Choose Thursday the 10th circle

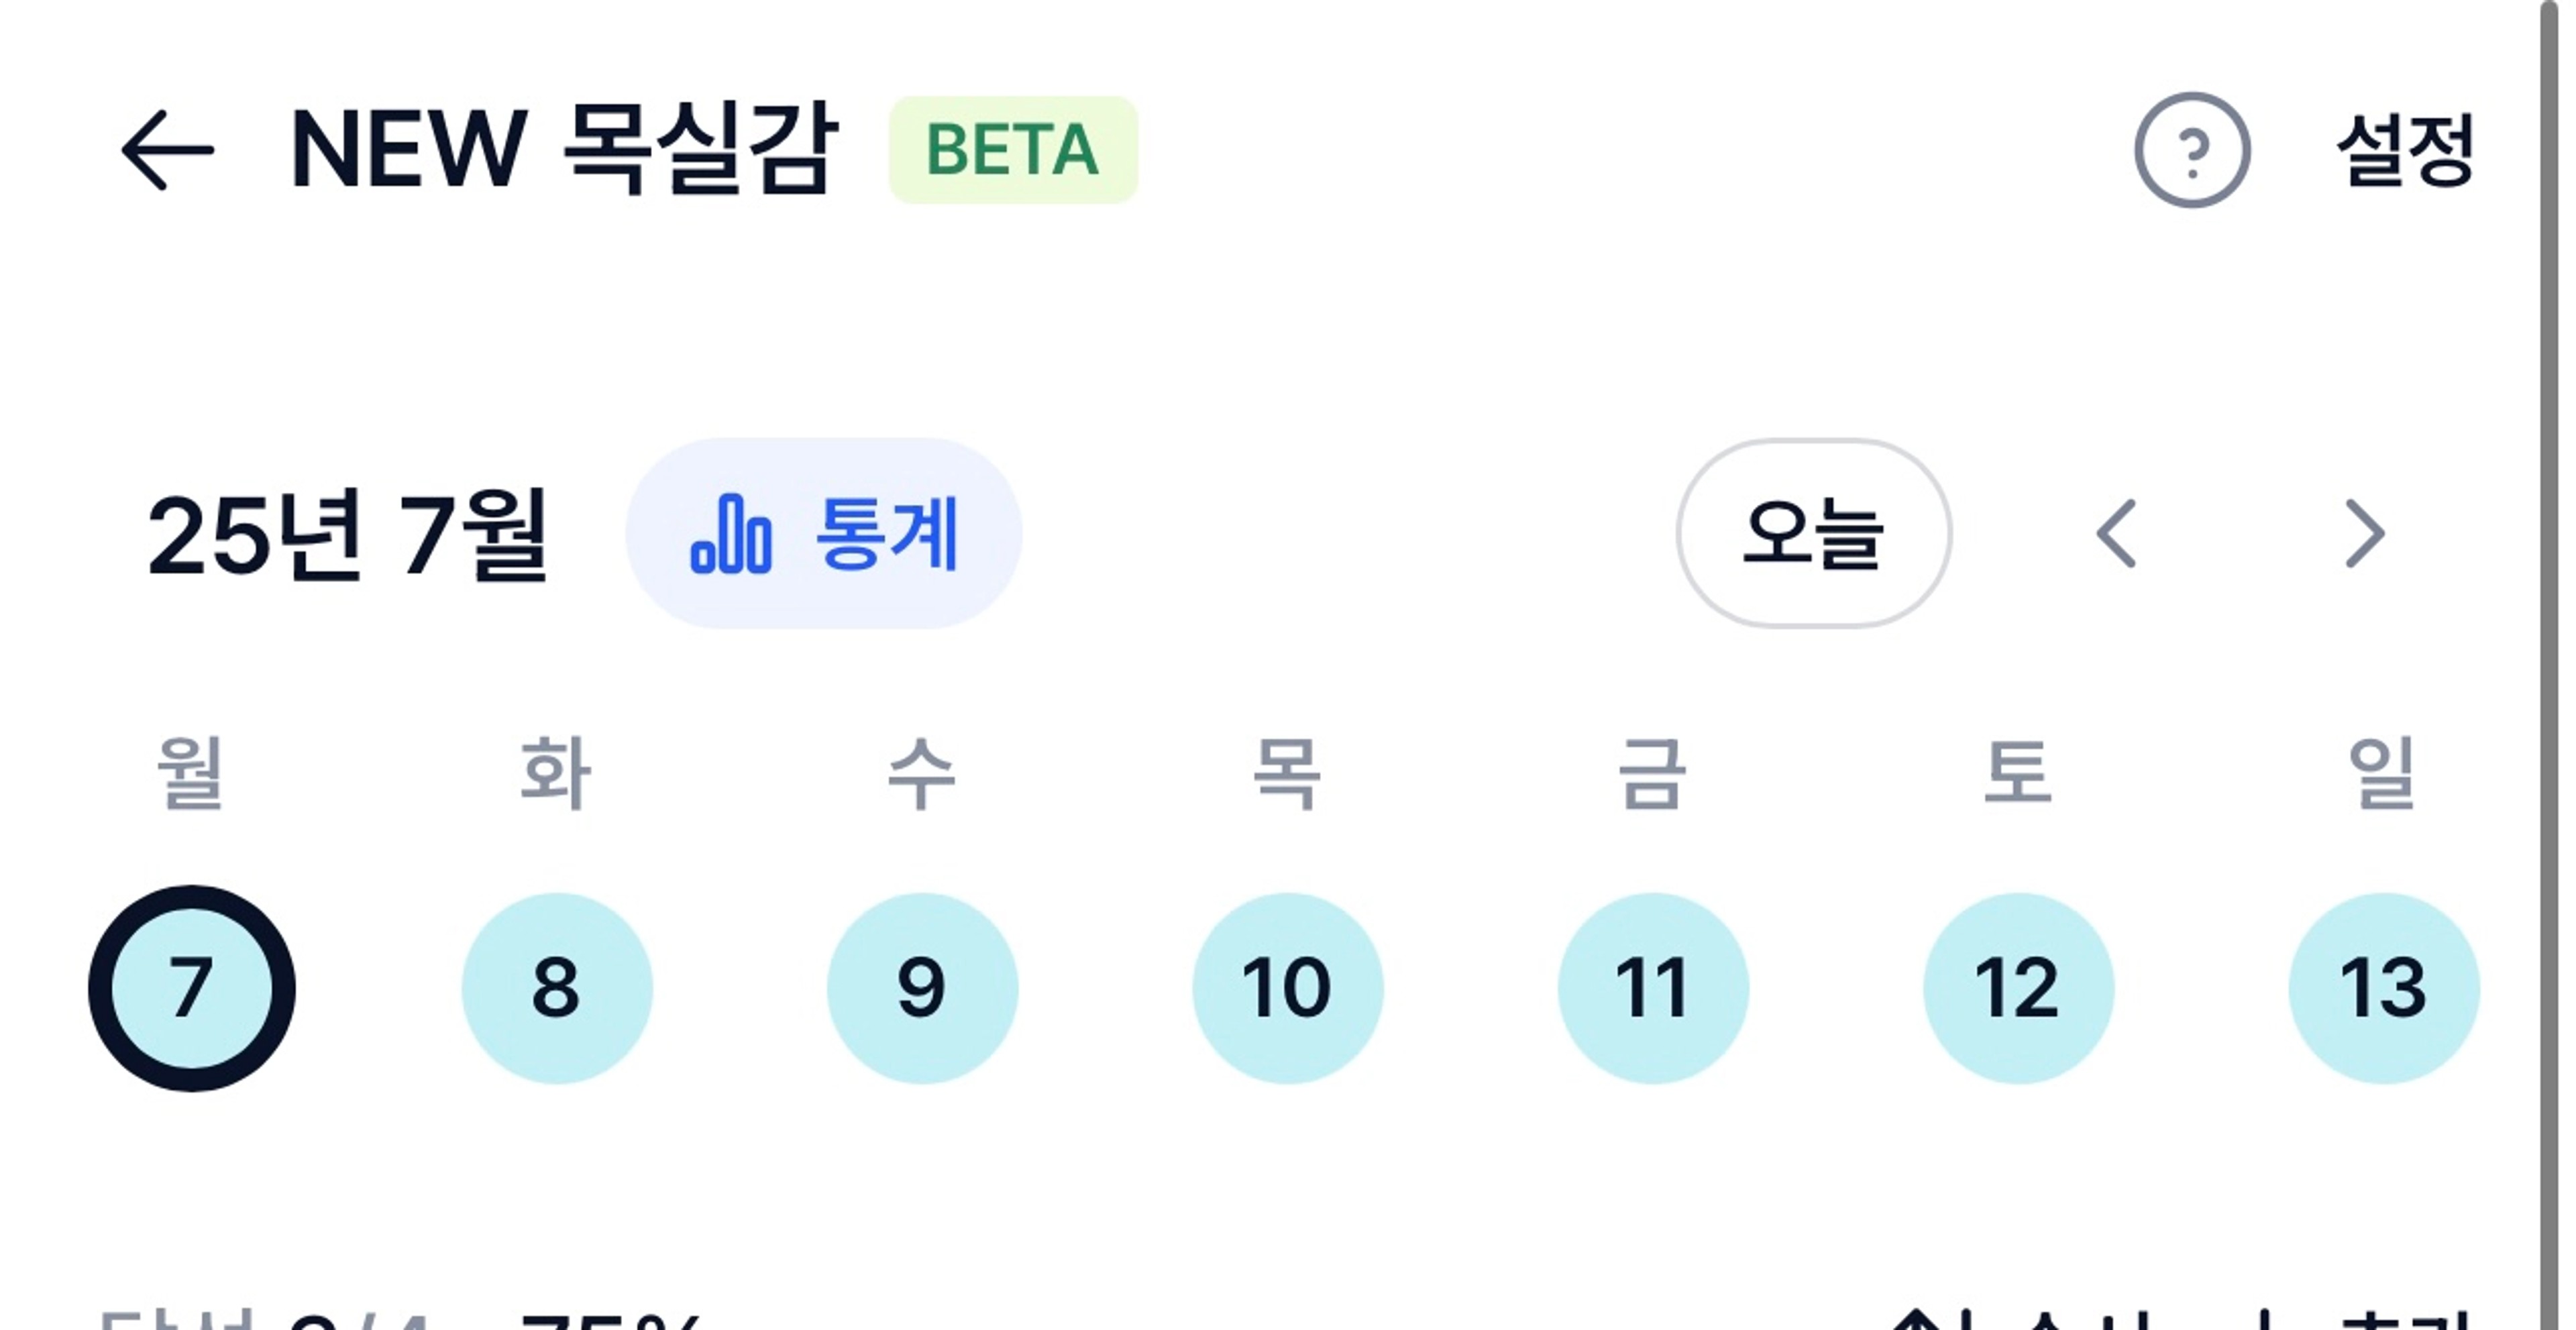pos(1288,988)
